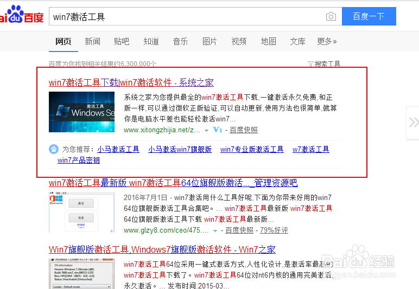Expand dropdown arrow next to glzy8 URL
The image size is (419, 289).
coord(215,231)
